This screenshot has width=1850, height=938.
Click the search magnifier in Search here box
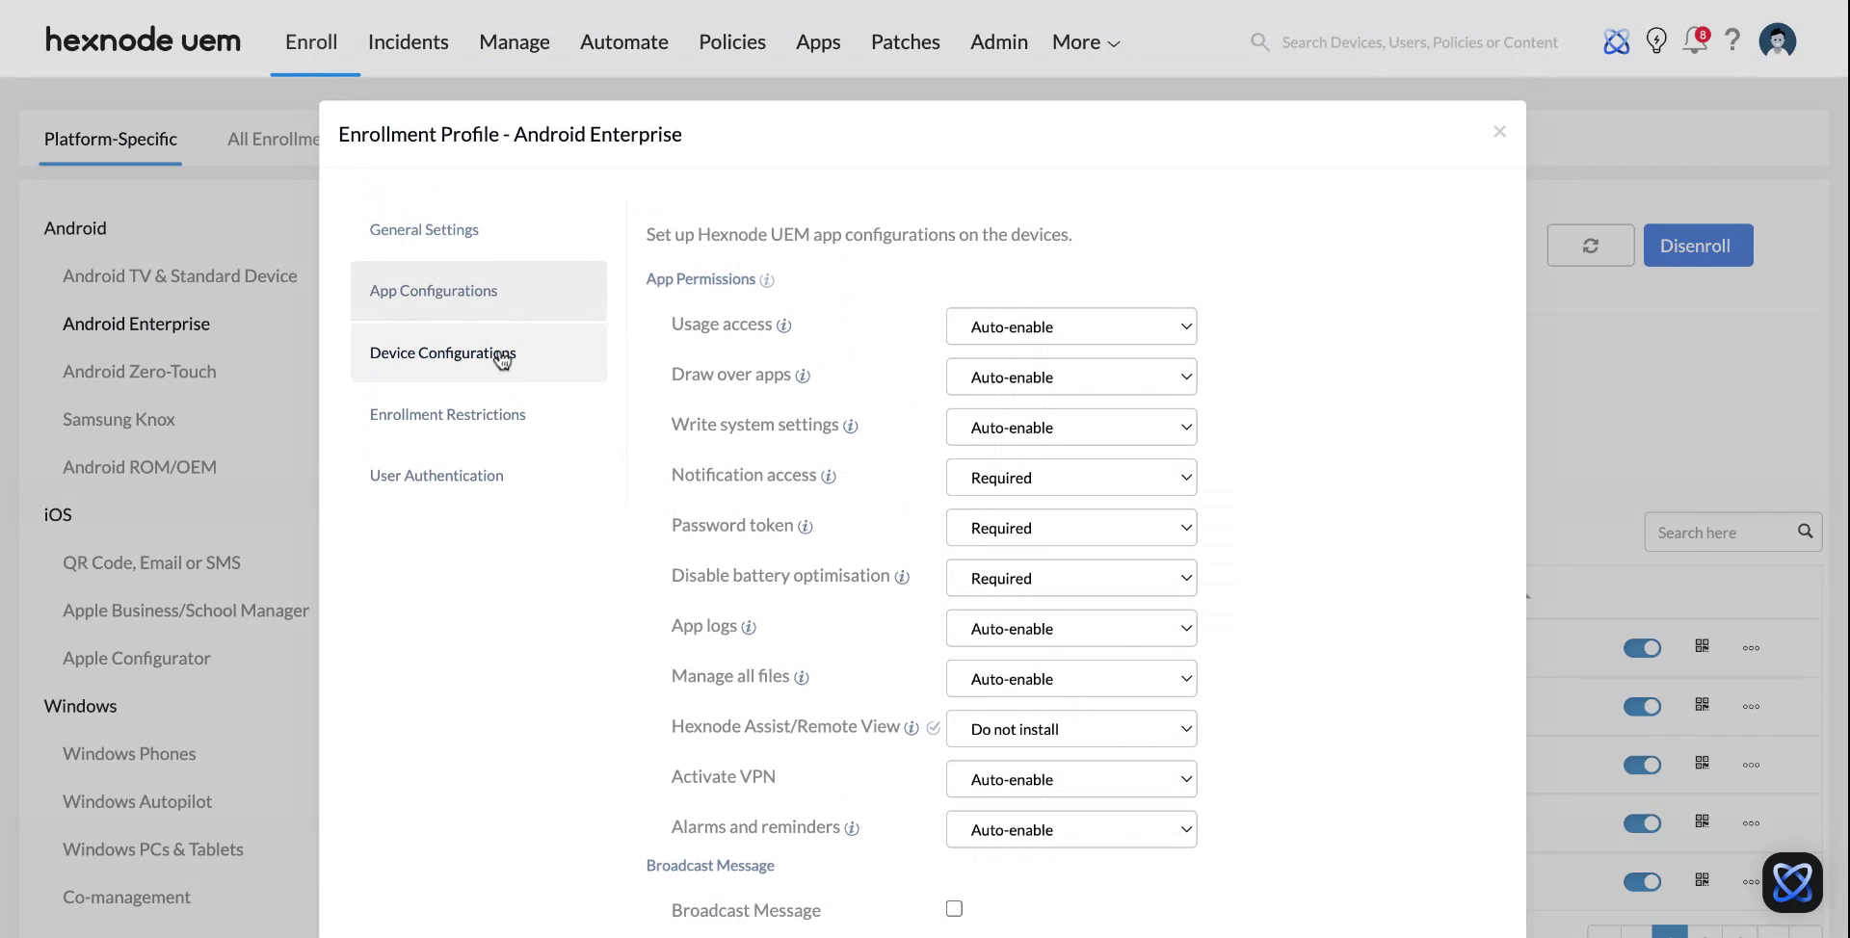(1805, 532)
